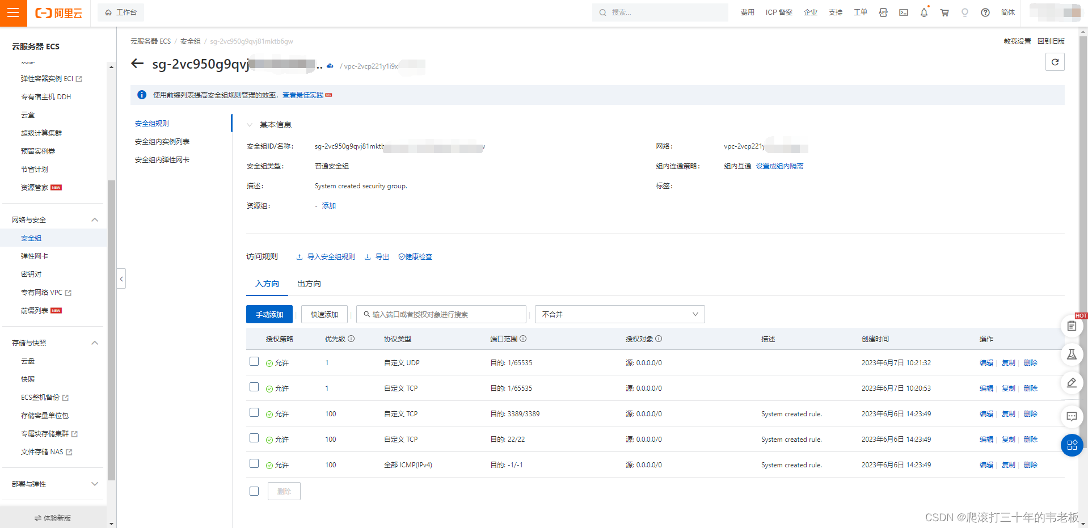Select the custom UDP rule checkbox
1088x528 pixels.
click(254, 361)
